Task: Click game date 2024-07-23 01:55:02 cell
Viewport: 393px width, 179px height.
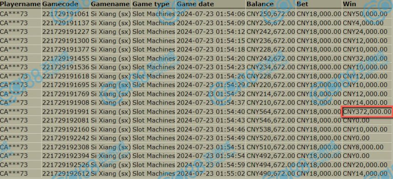Action: point(211,173)
